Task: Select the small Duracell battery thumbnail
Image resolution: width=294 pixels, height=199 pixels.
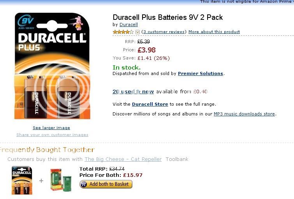Action: coord(22,180)
